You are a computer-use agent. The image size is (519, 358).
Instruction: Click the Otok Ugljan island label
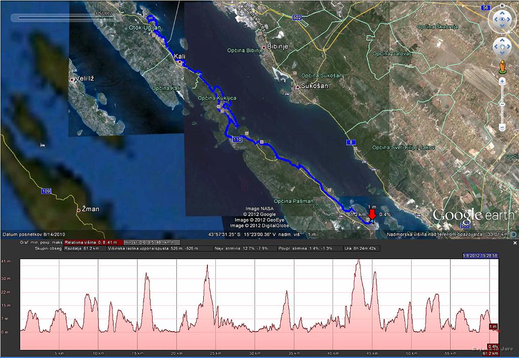tap(144, 28)
